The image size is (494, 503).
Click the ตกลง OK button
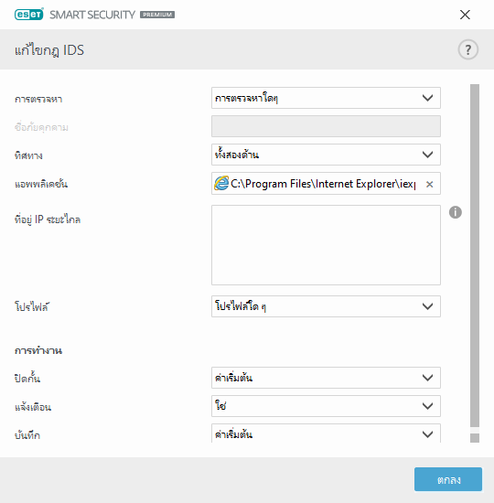click(x=448, y=479)
